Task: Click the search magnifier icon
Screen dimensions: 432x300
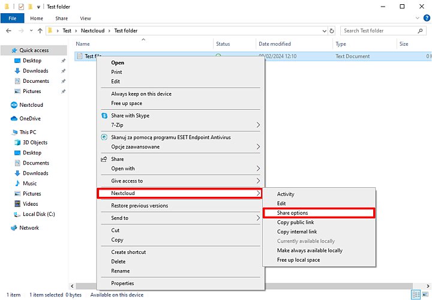Action: point(420,31)
